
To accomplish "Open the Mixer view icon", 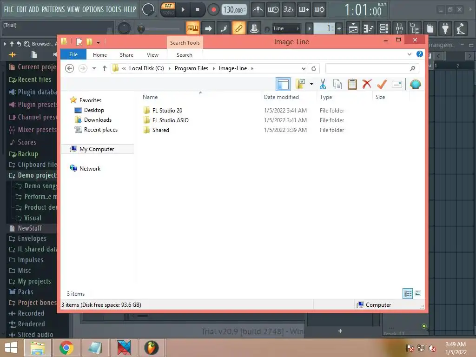I will [x=399, y=28].
